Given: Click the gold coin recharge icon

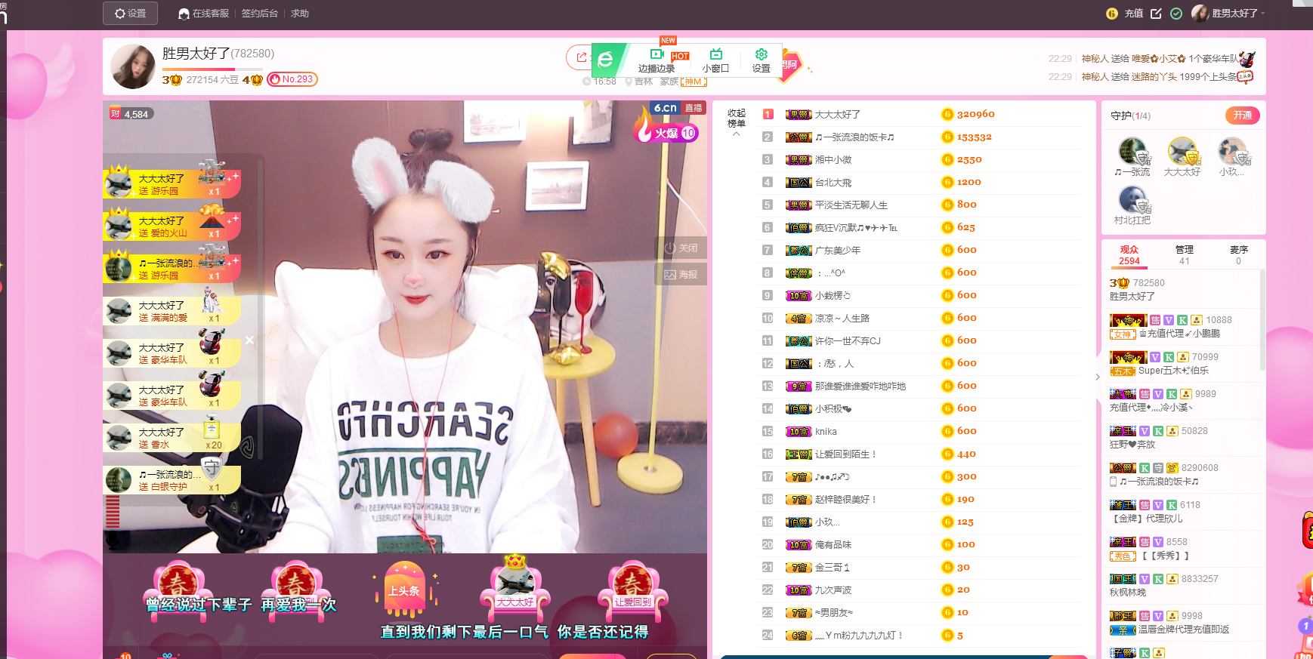Looking at the screenshot, I should [x=1111, y=14].
